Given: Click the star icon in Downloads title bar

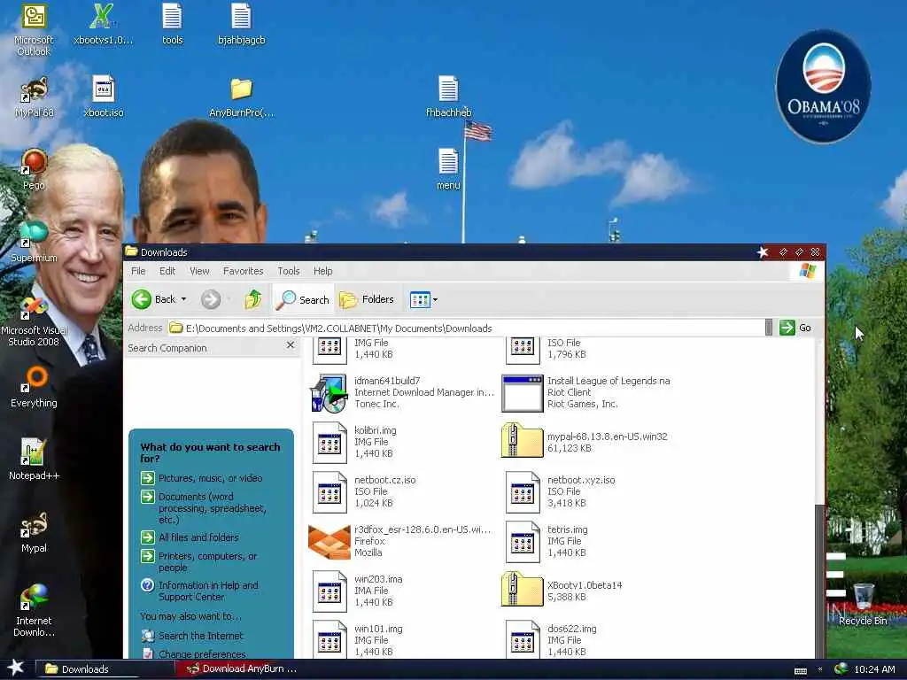Looking at the screenshot, I should coord(763,252).
